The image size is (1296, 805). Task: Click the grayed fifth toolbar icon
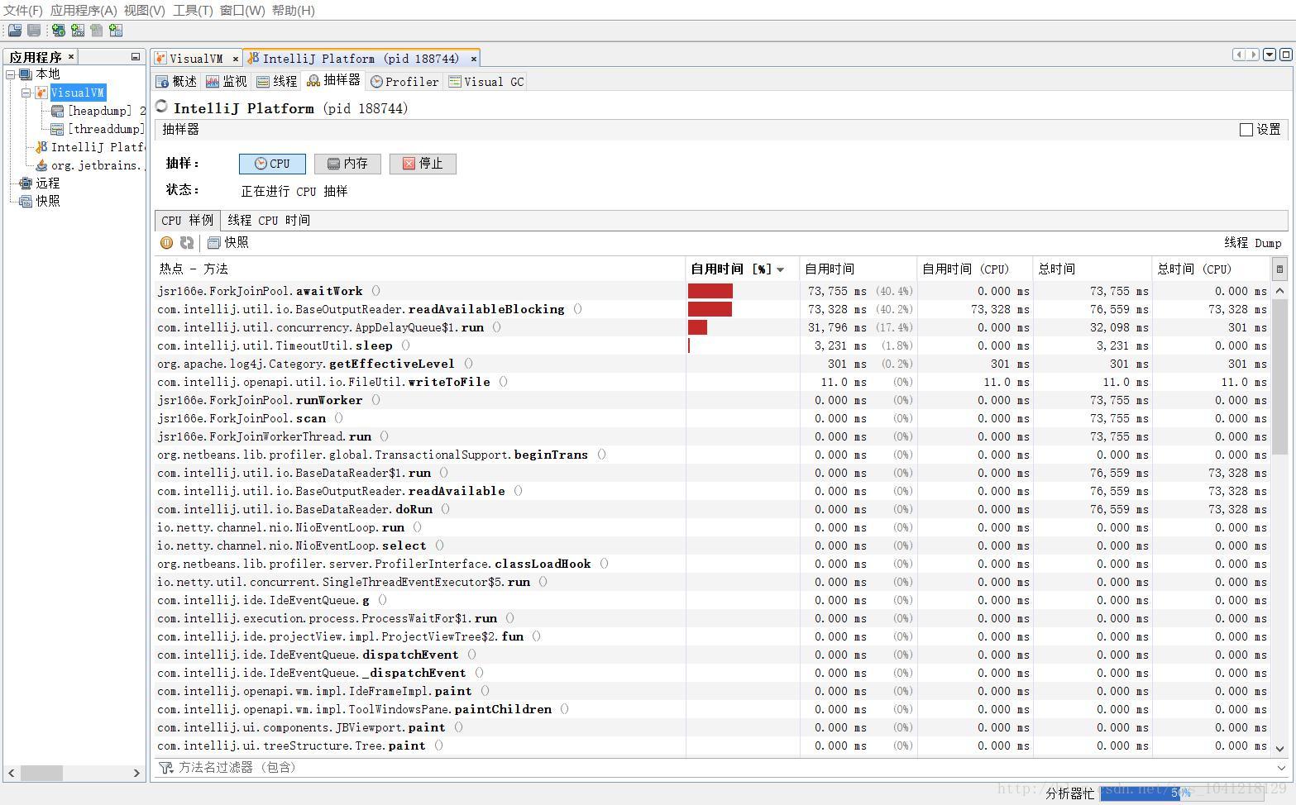(97, 31)
